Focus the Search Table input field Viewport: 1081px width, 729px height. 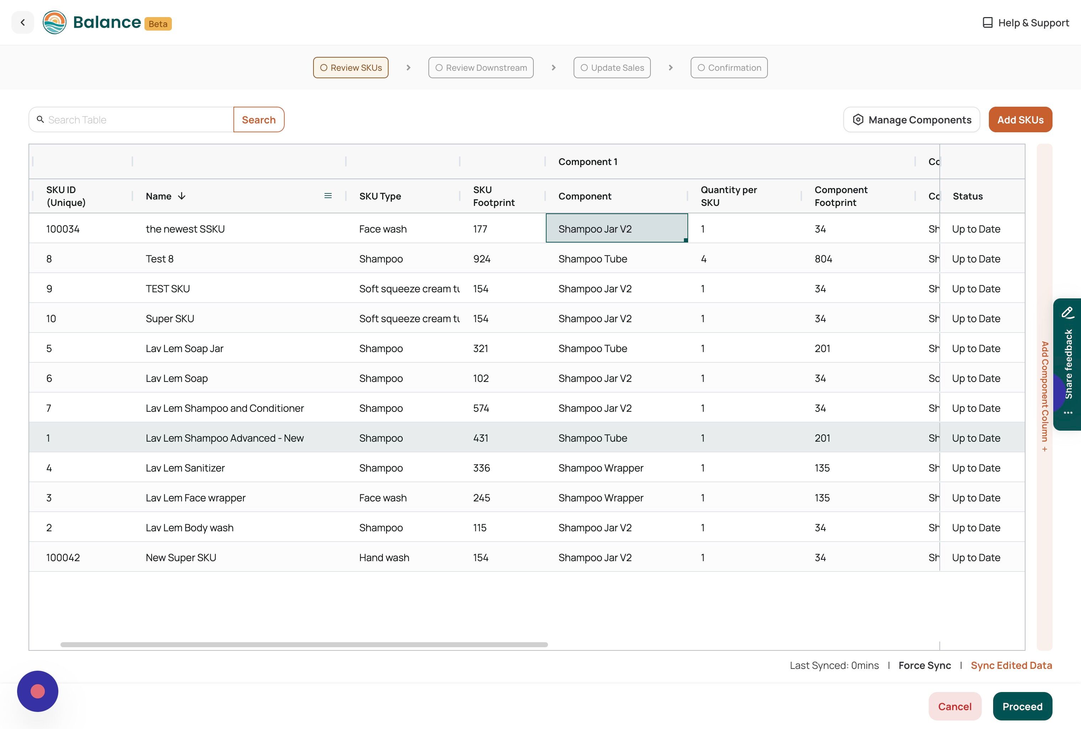[x=131, y=119]
